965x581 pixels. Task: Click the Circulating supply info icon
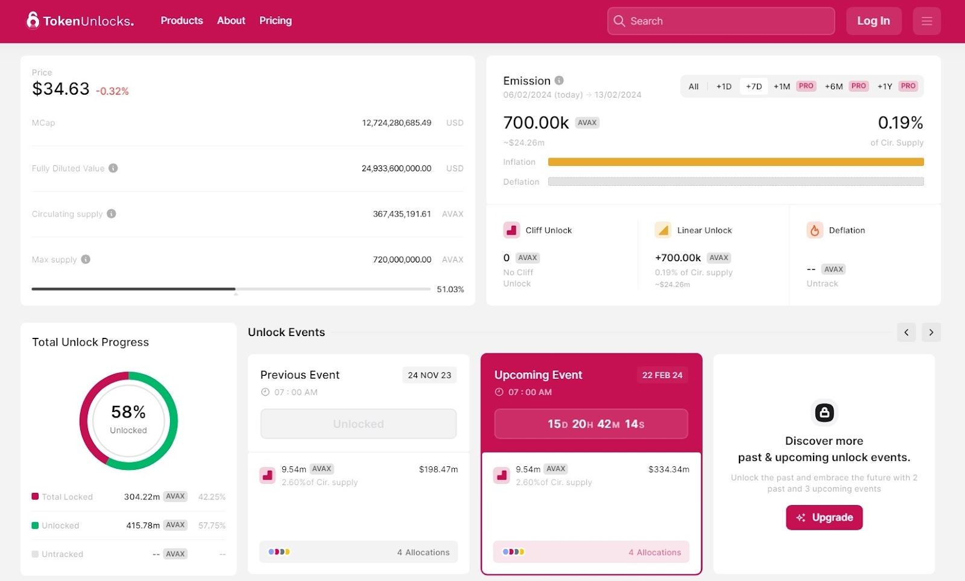111,214
